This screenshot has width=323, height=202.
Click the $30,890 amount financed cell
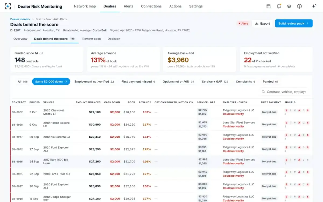pos(95,124)
